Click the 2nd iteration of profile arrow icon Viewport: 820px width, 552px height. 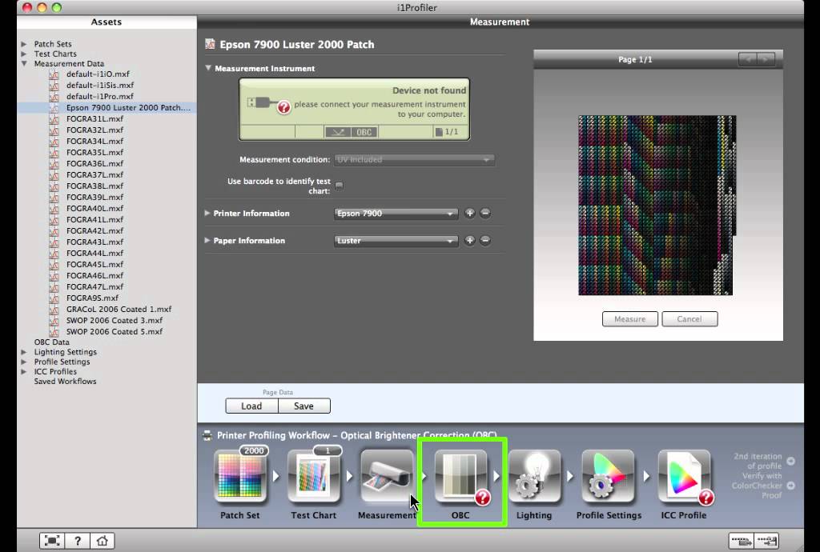790,461
